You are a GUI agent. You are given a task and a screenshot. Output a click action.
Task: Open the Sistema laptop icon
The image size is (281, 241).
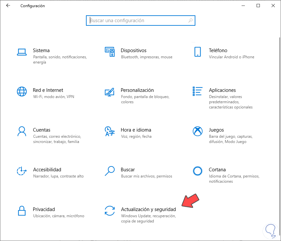point(22,52)
